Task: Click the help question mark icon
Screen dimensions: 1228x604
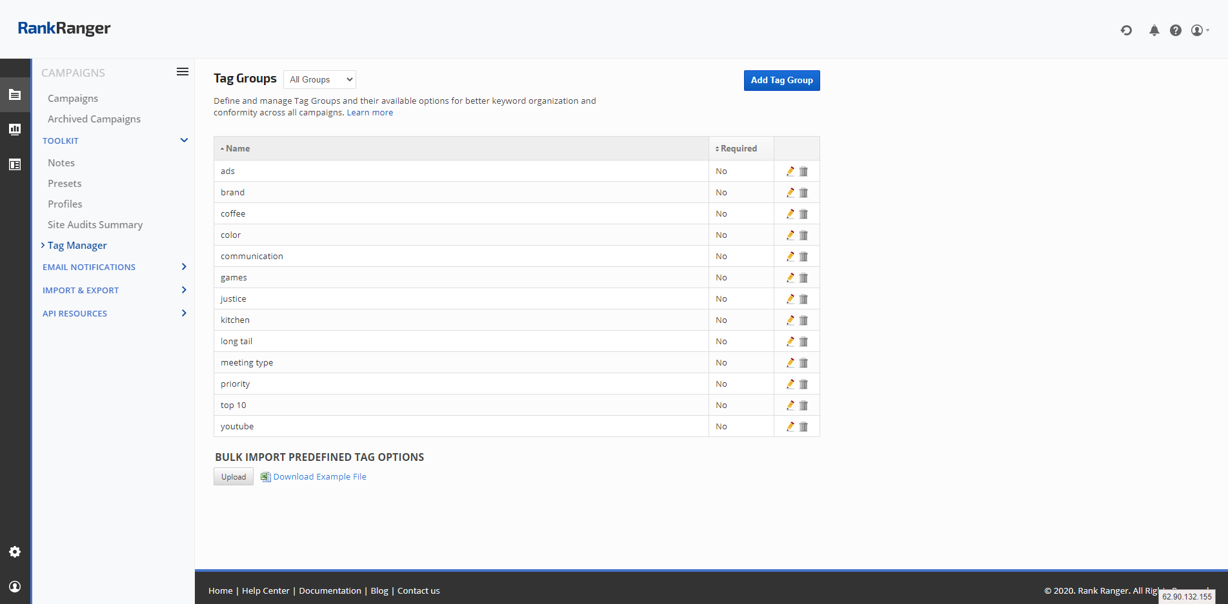Action: (x=1175, y=30)
